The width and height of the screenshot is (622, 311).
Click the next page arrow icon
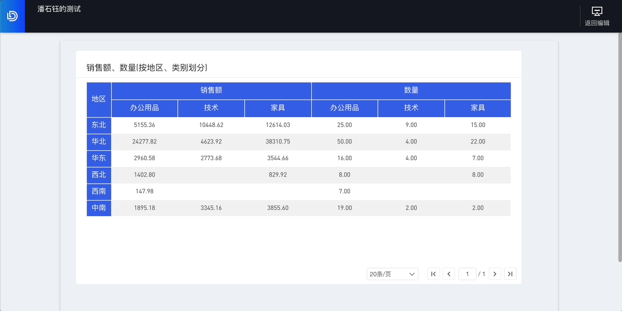click(495, 274)
